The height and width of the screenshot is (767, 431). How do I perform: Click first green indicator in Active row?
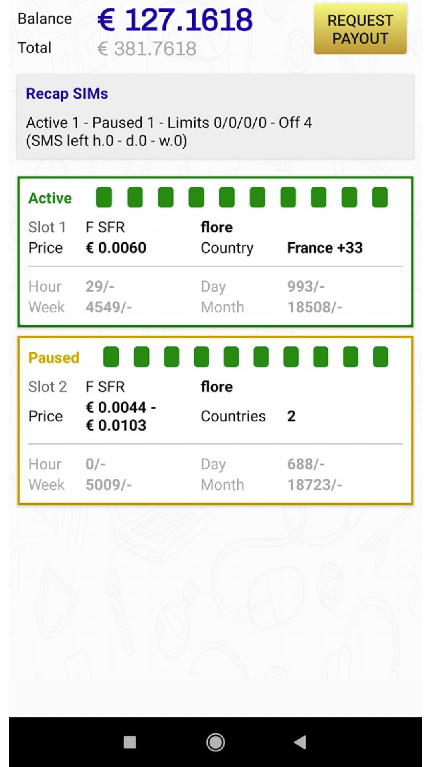click(x=104, y=197)
